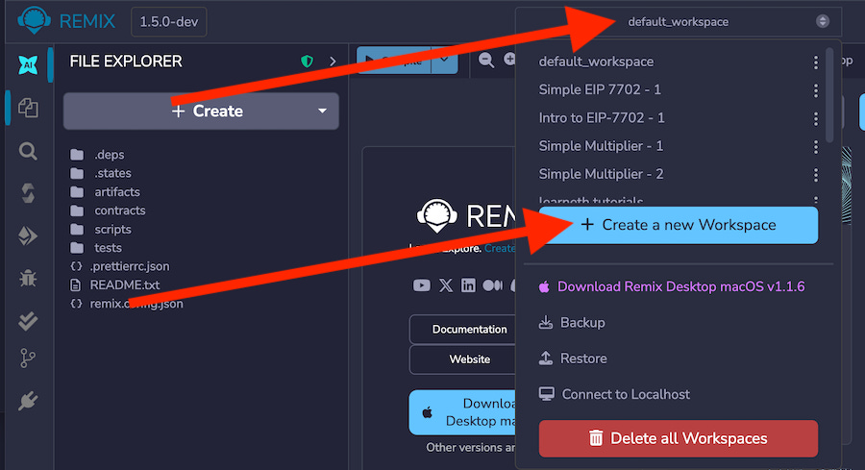The image size is (865, 470).
Task: Open the Plugin Manager plug icon
Action: (28, 401)
